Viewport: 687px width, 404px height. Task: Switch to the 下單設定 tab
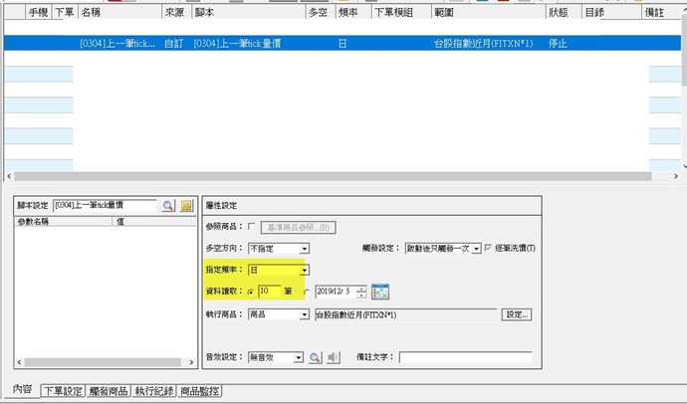(63, 392)
